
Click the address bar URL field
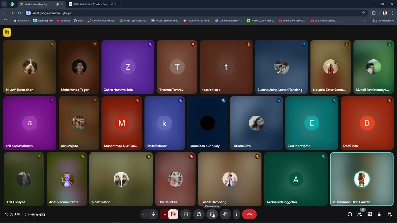coord(195,13)
